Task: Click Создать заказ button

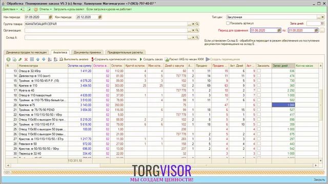Action: 151,59
